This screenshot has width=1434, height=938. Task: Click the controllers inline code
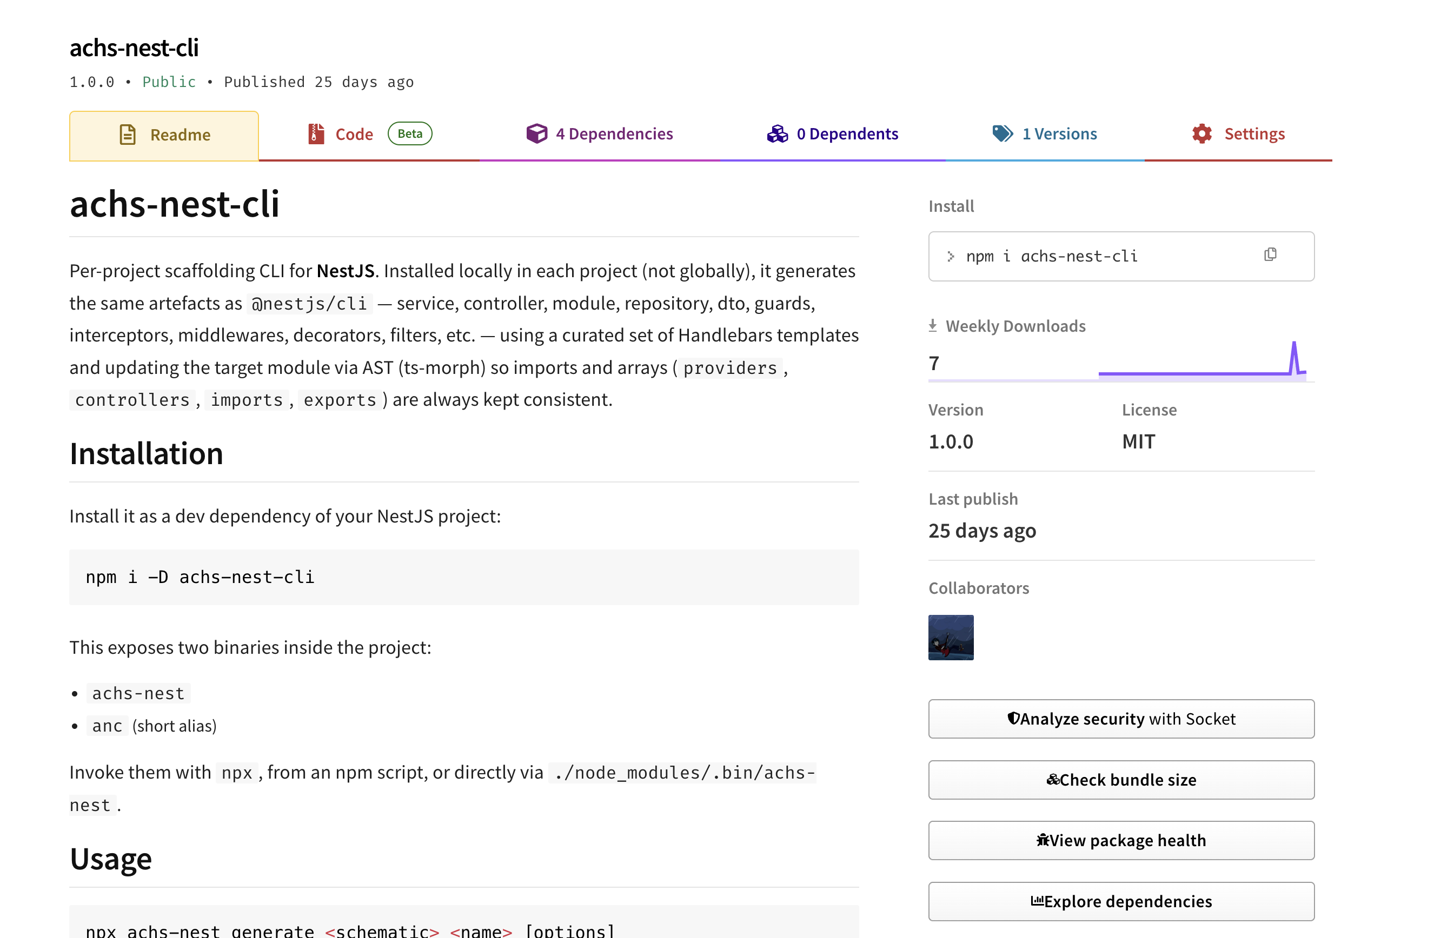coord(132,400)
